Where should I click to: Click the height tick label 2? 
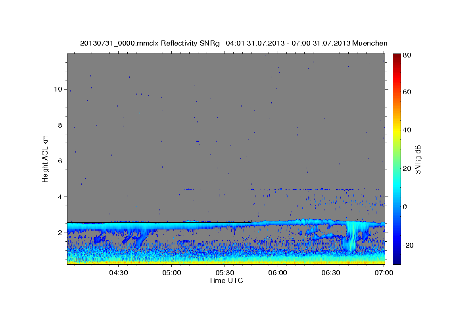60,233
